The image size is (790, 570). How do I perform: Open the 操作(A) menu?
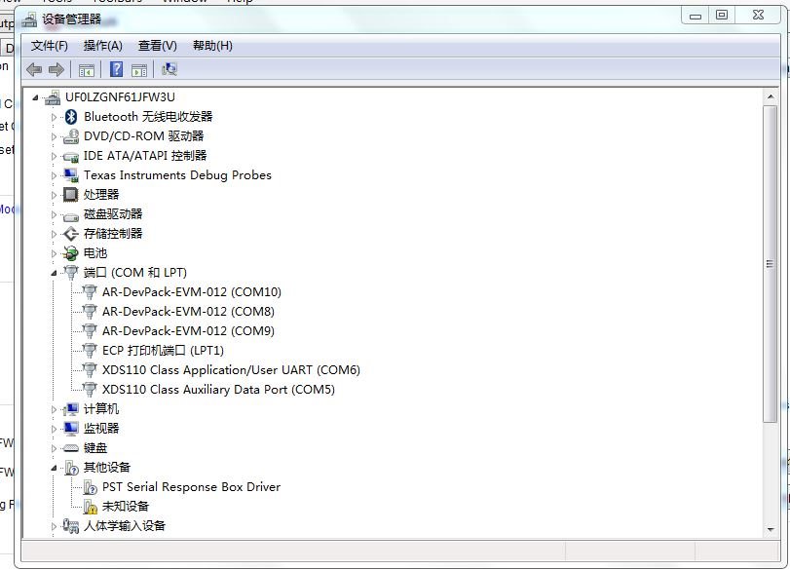pyautogui.click(x=103, y=46)
